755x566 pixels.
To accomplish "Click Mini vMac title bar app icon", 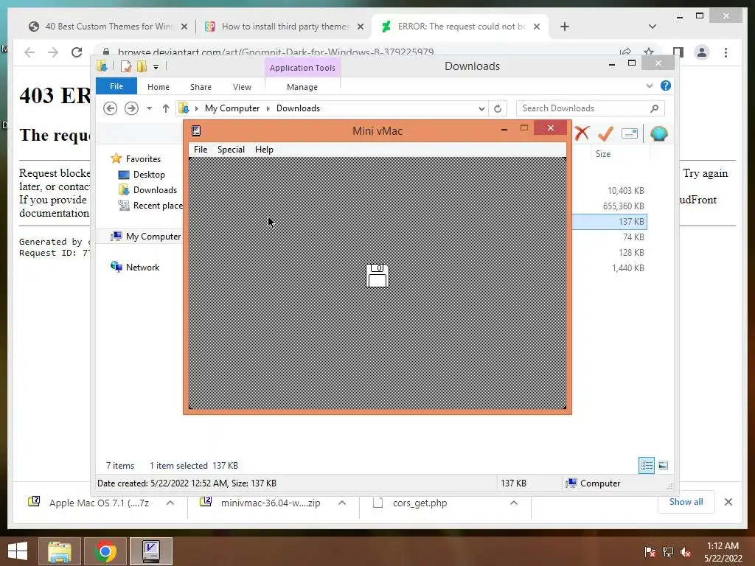I will tap(196, 130).
